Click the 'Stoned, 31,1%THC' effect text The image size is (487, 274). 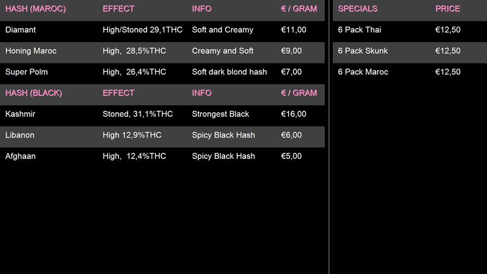coord(138,114)
